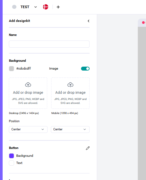Click the TEST project name
This screenshot has width=146, height=180.
[25, 7]
